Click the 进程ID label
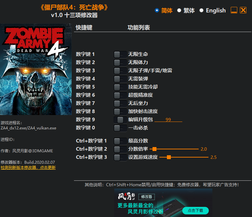252x217 pixels. click(x=8, y=140)
